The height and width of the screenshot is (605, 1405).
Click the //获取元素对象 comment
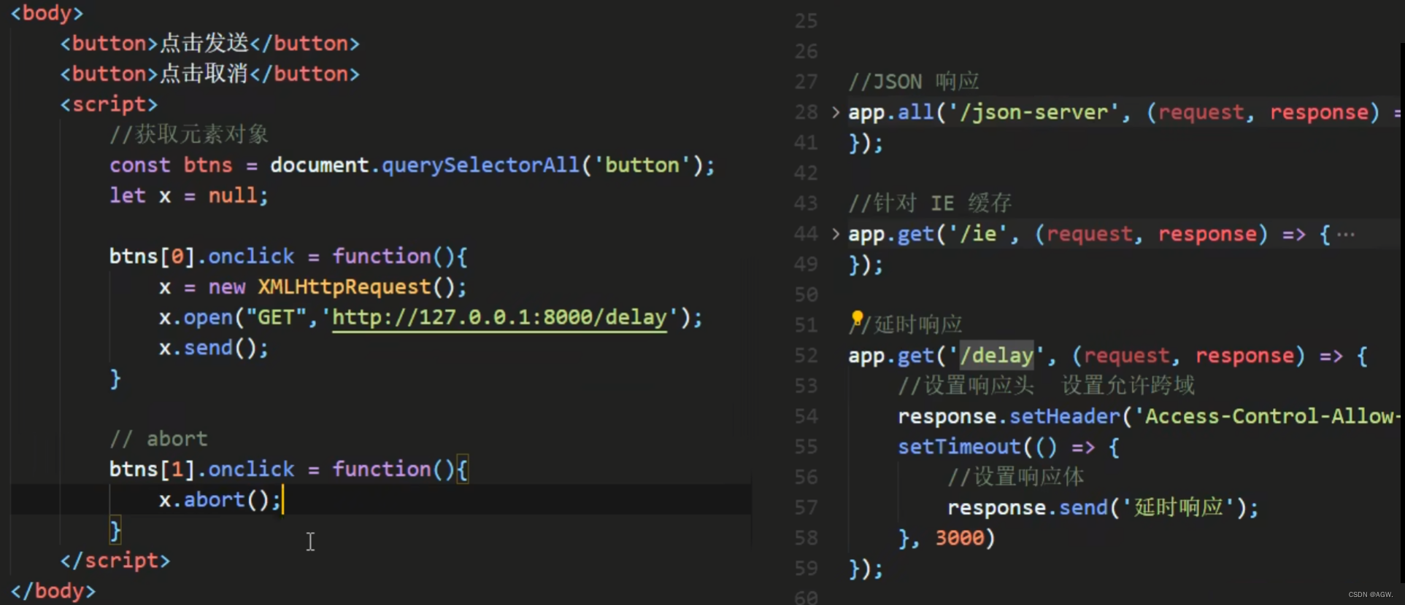click(189, 135)
